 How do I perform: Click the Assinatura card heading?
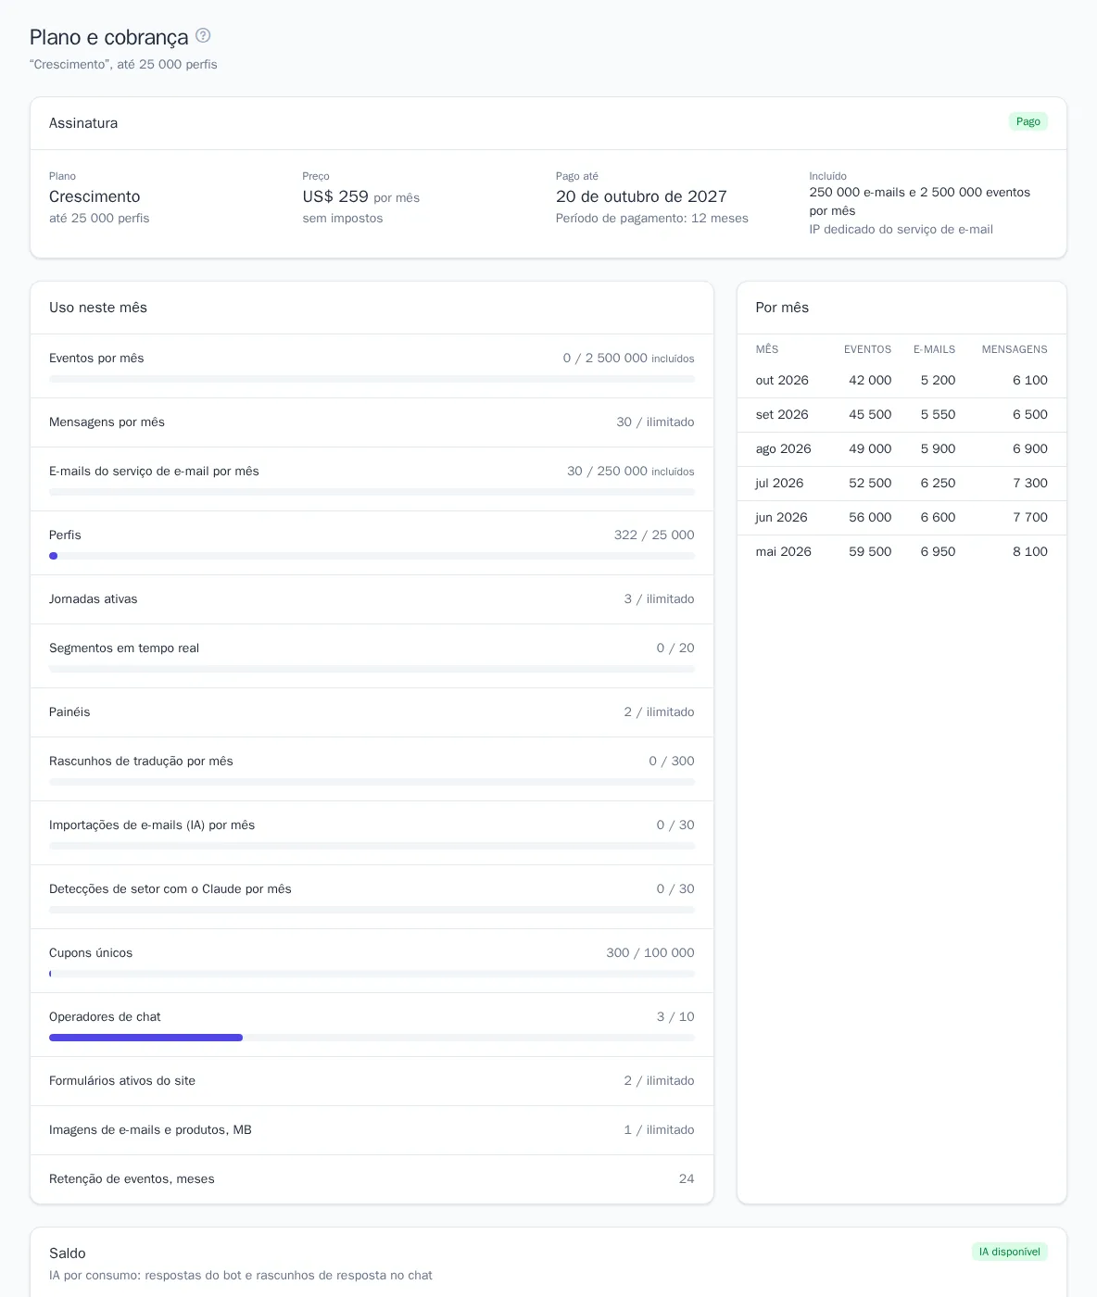click(x=83, y=123)
